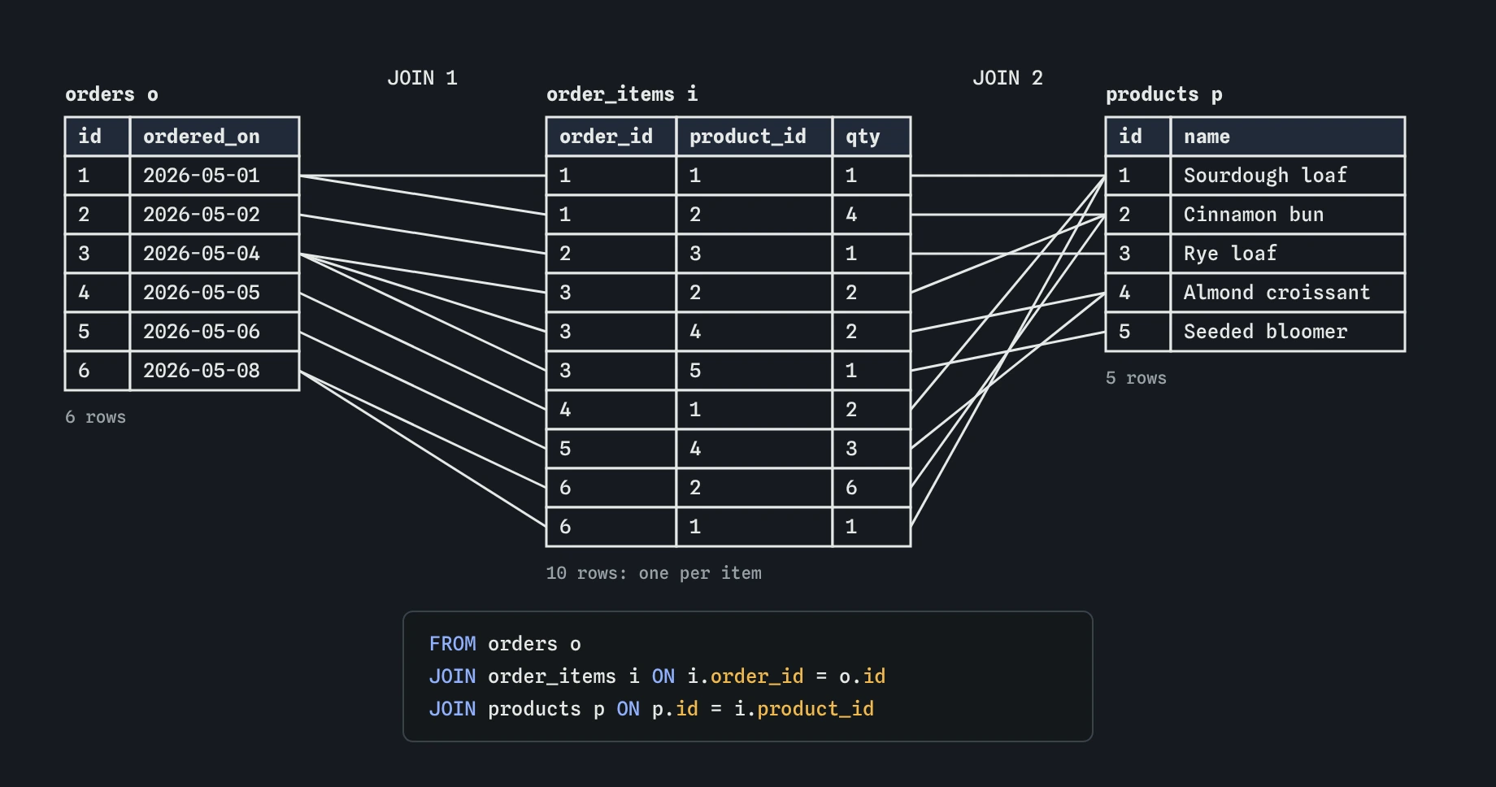Select the "products p" table title
1496x787 pixels.
pos(1163,94)
